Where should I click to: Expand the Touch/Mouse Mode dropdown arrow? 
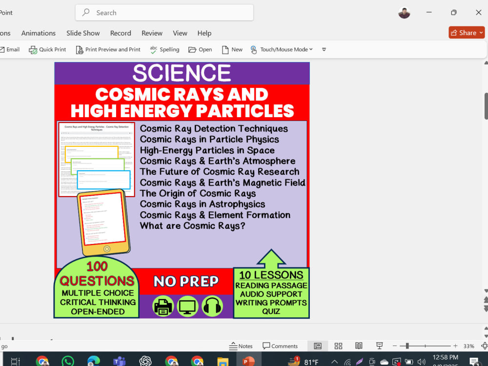tap(311, 49)
